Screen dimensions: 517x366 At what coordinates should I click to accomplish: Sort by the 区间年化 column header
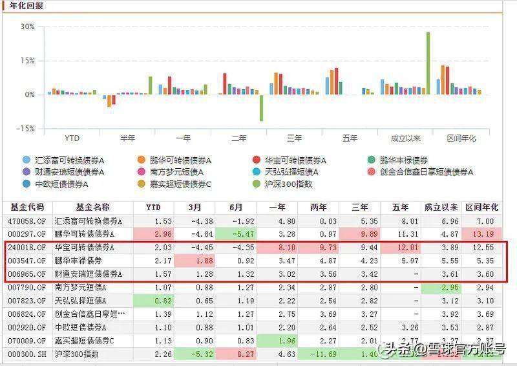pos(482,208)
